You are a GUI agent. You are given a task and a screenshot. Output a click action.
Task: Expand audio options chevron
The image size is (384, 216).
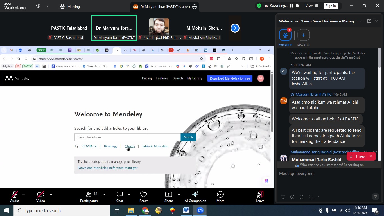(23, 194)
